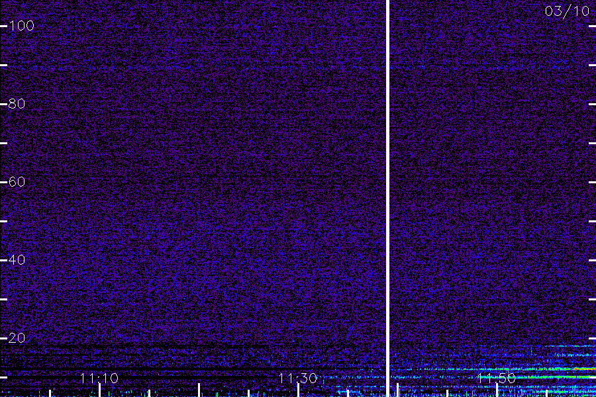Click the 03/10 date label
Viewport: 596px width, 397px height.
567,11
